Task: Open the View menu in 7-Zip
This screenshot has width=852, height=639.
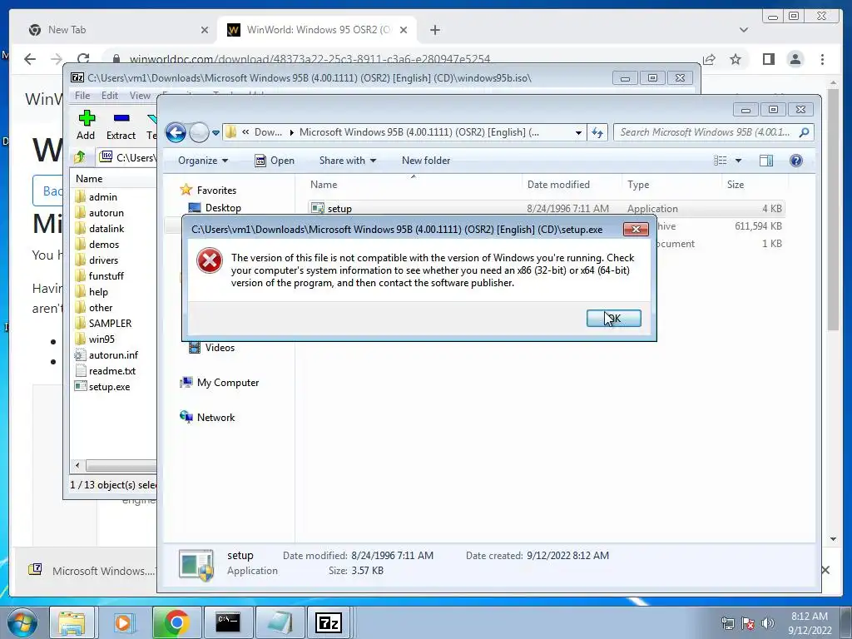Action: point(140,96)
